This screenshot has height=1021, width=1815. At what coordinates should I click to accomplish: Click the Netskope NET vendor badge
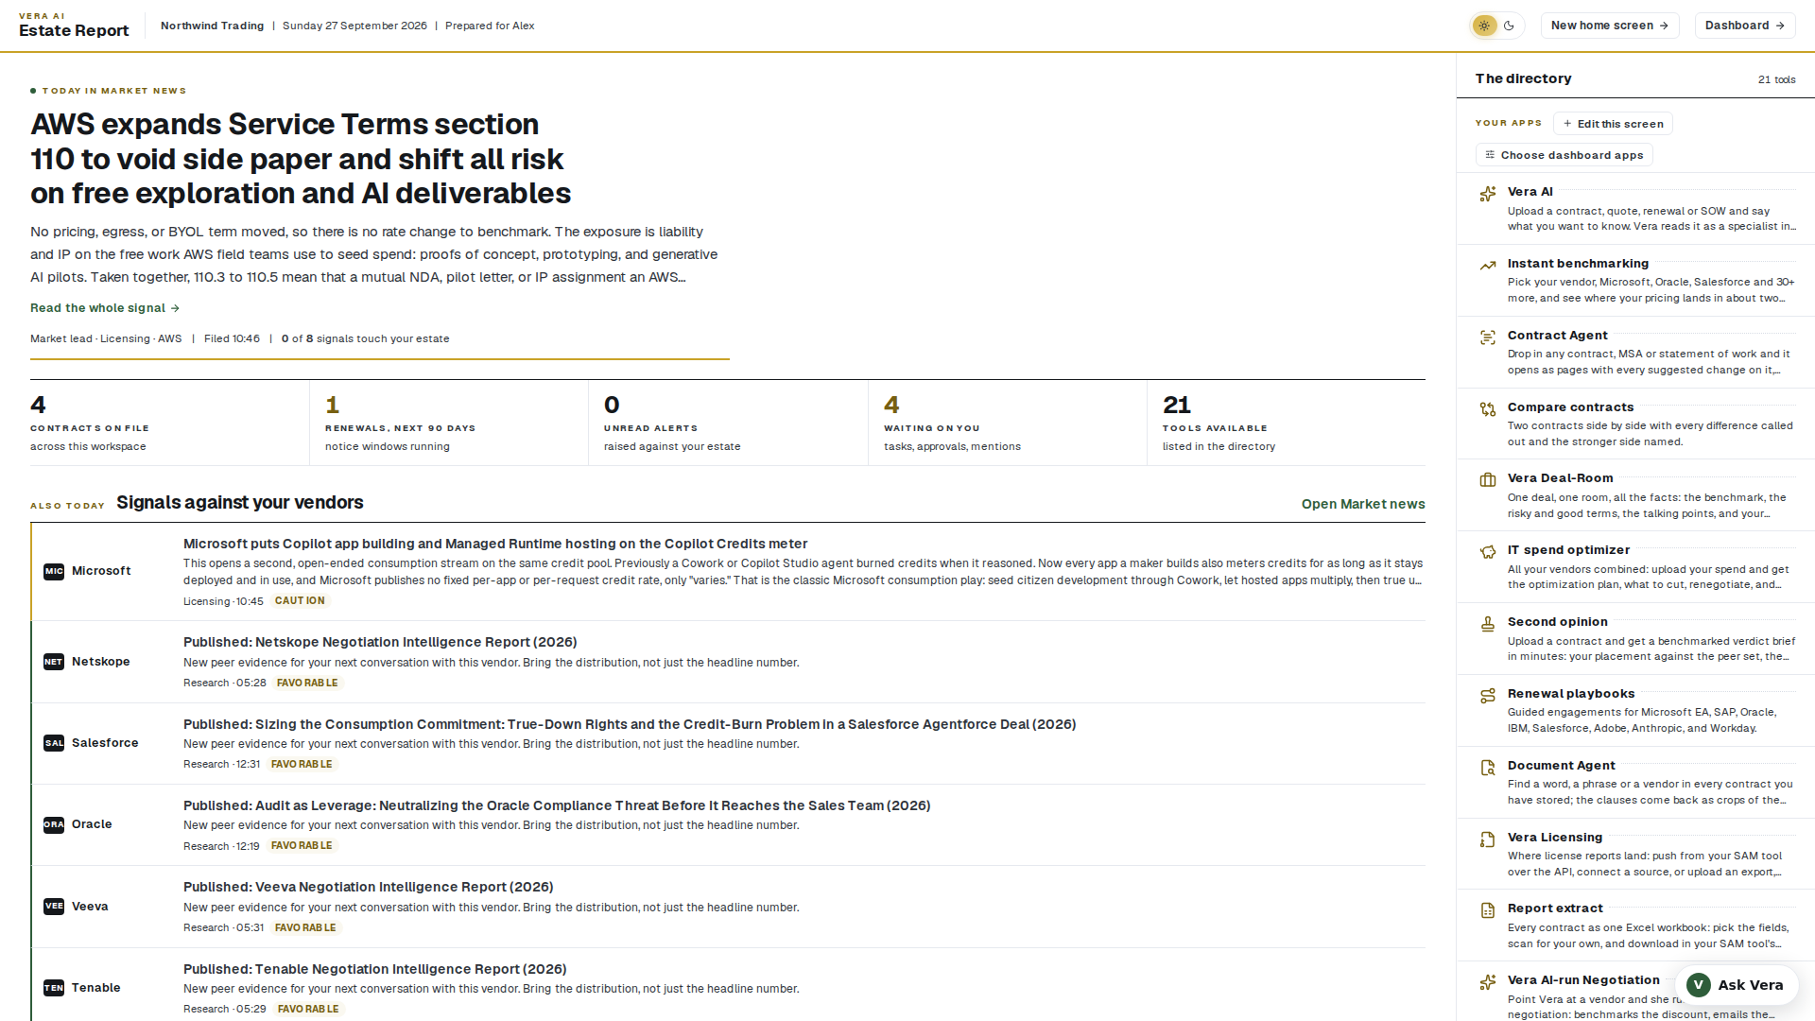(x=54, y=662)
